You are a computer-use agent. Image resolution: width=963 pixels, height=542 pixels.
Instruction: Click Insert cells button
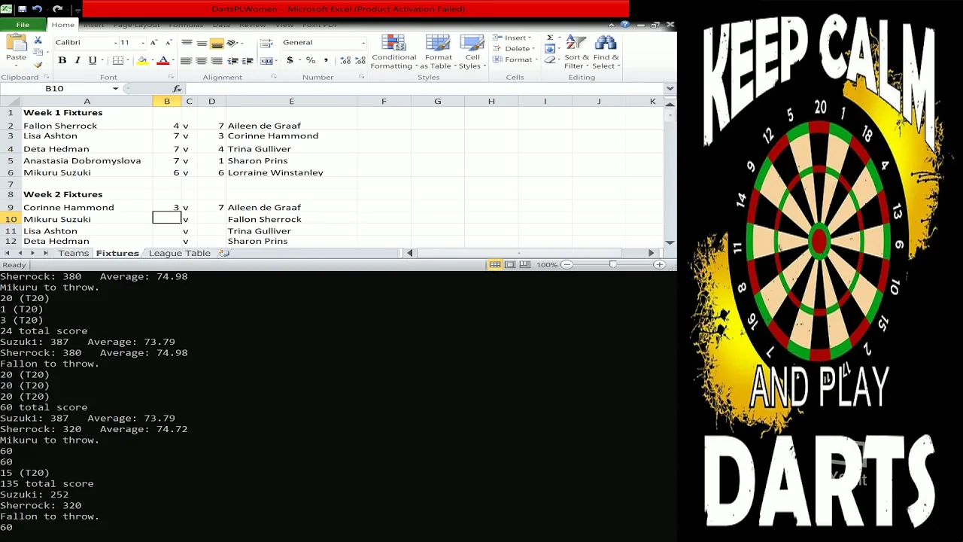(x=512, y=38)
